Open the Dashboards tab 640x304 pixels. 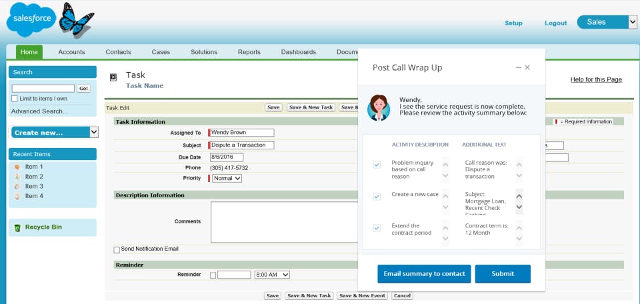299,52
